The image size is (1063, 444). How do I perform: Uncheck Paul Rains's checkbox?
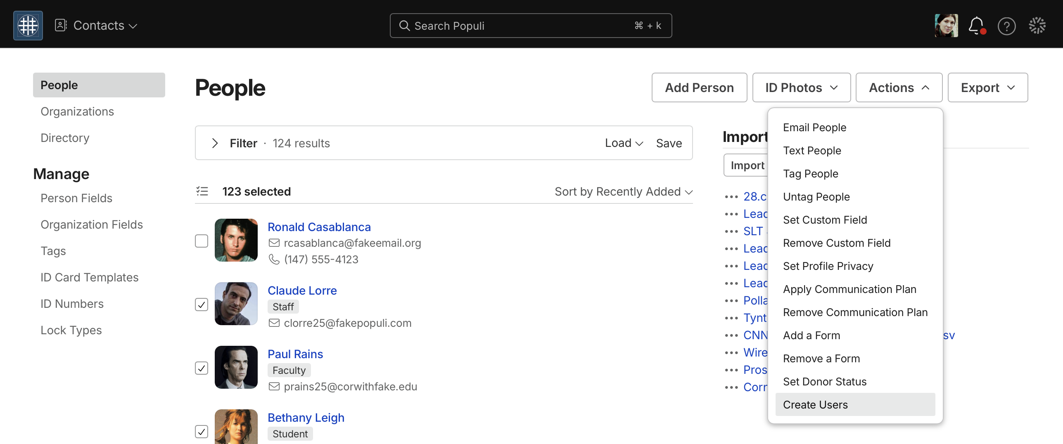pyautogui.click(x=202, y=368)
